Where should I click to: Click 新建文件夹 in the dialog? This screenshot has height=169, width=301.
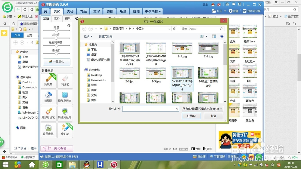coord(105,36)
